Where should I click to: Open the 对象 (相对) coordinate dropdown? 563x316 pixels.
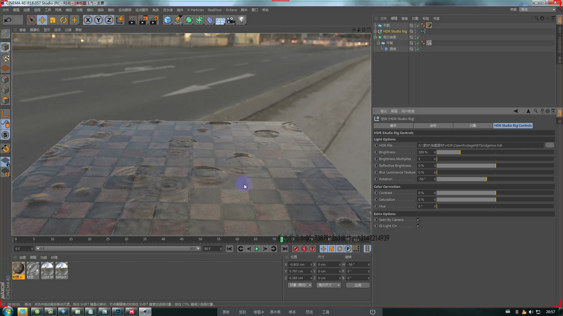tap(300, 285)
